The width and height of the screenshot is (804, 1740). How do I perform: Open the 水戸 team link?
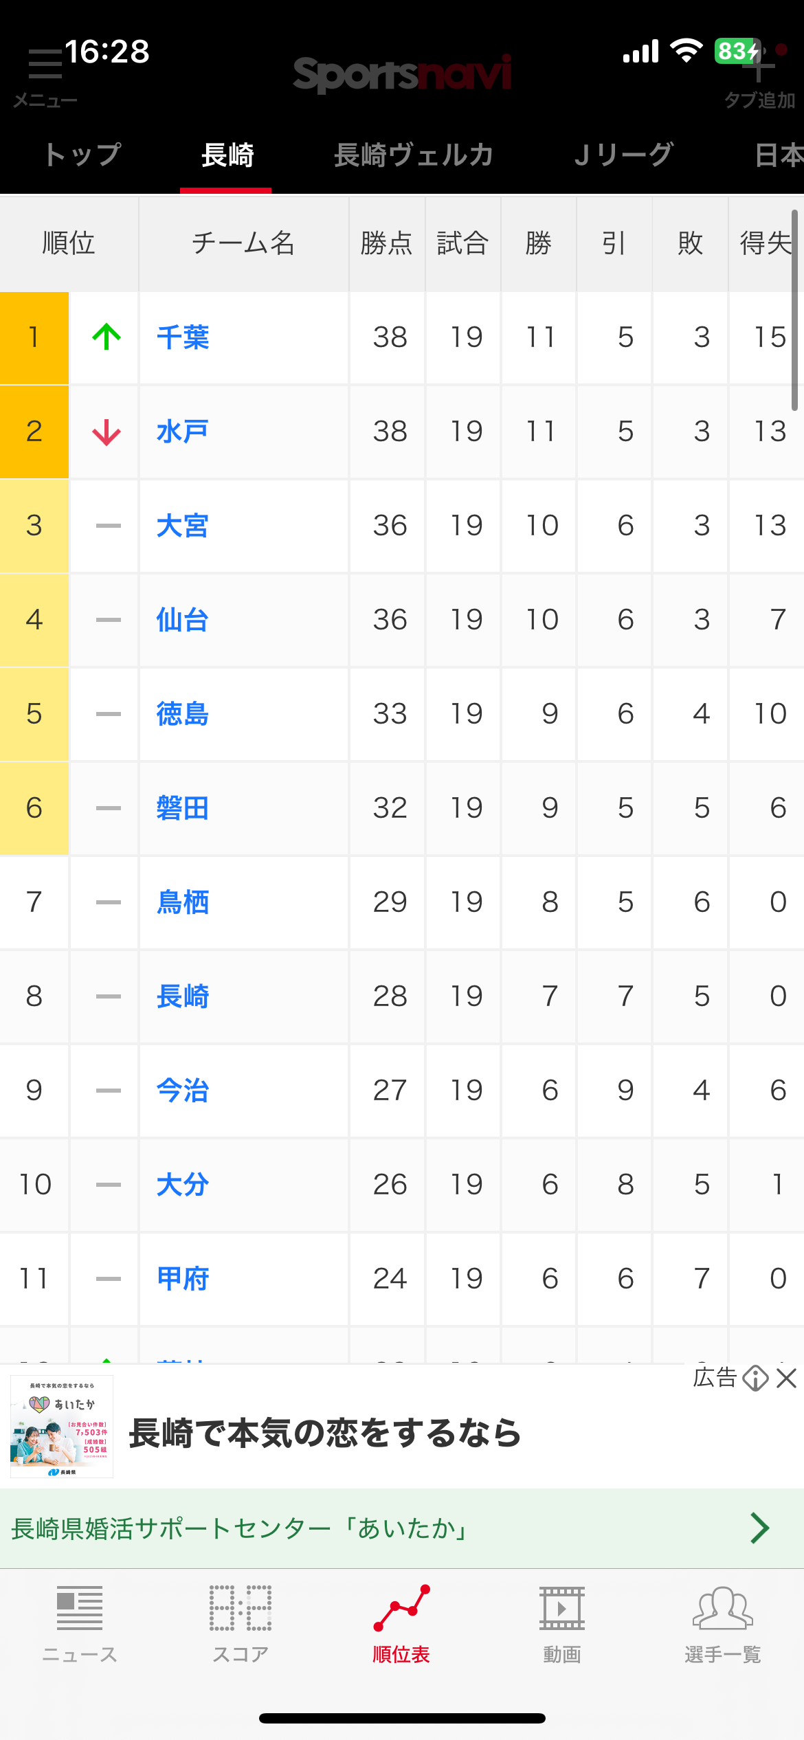[x=183, y=432]
